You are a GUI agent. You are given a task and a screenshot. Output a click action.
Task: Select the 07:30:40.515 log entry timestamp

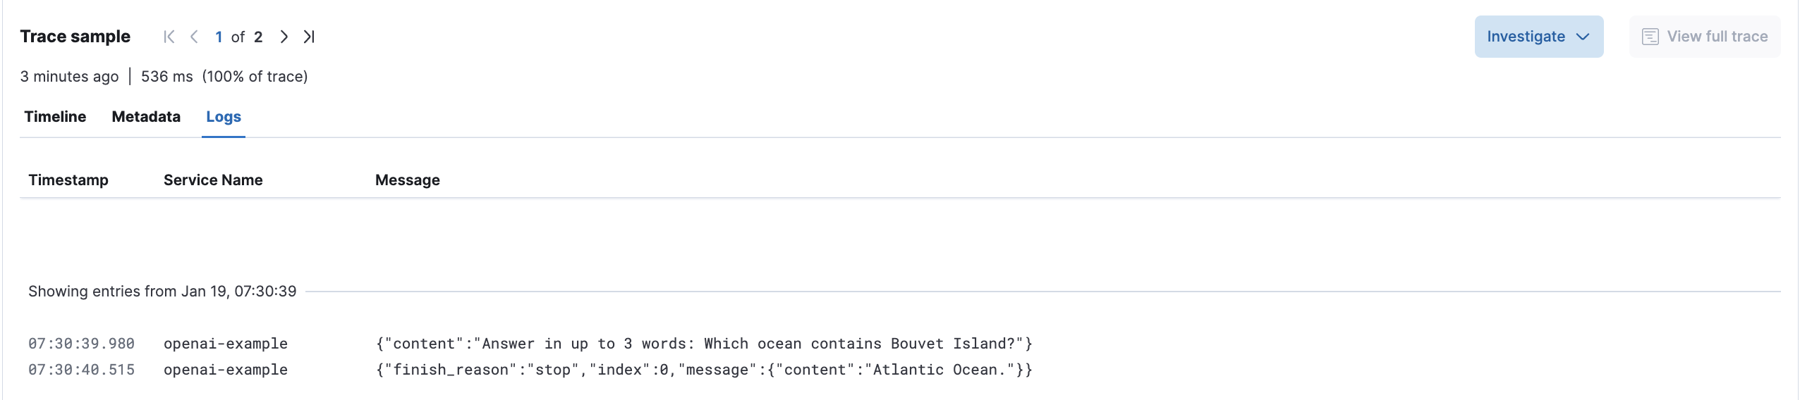coord(81,370)
